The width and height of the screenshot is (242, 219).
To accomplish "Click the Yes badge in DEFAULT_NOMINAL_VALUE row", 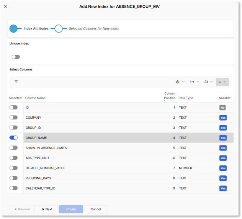I will pyautogui.click(x=223, y=168).
